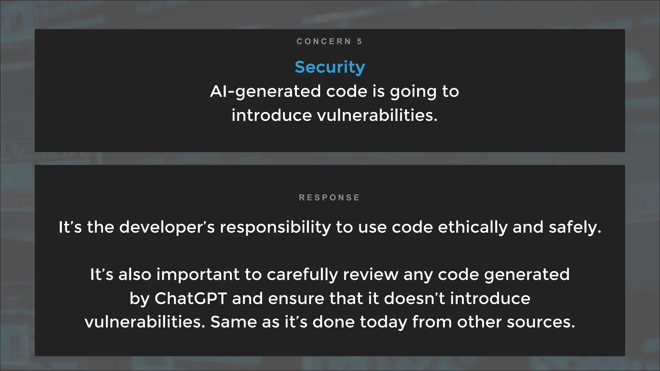Click the line 'AI-generated code is going to'
Viewport: 660px width, 371px height.
pos(334,91)
